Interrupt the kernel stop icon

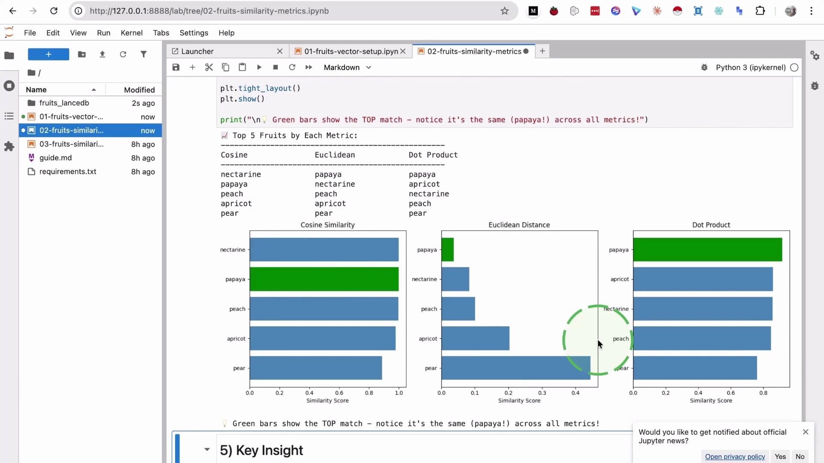coord(276,67)
